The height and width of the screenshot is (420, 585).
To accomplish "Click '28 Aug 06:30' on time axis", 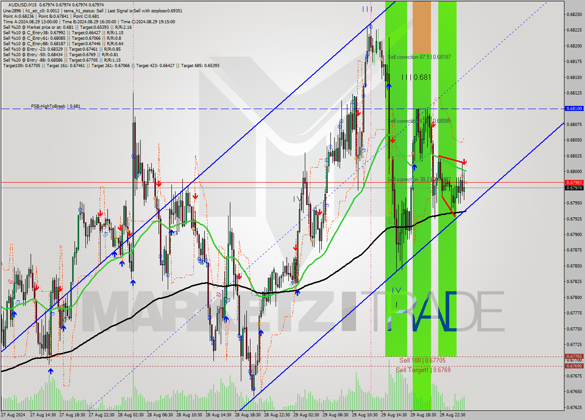I will point(160,415).
